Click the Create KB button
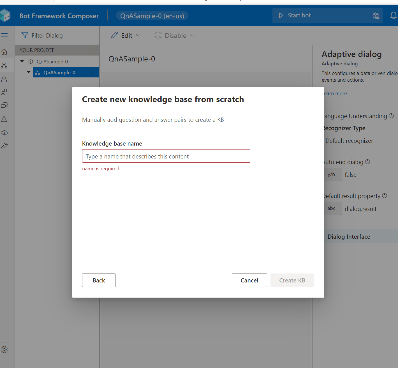 click(292, 280)
